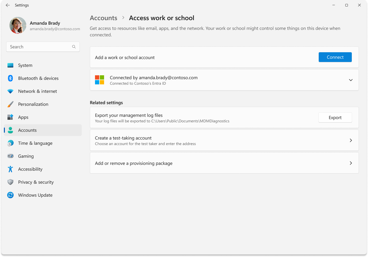Screen dimensions: 368x257
Task: Click the Accessibility person icon
Action: [x=11, y=169]
